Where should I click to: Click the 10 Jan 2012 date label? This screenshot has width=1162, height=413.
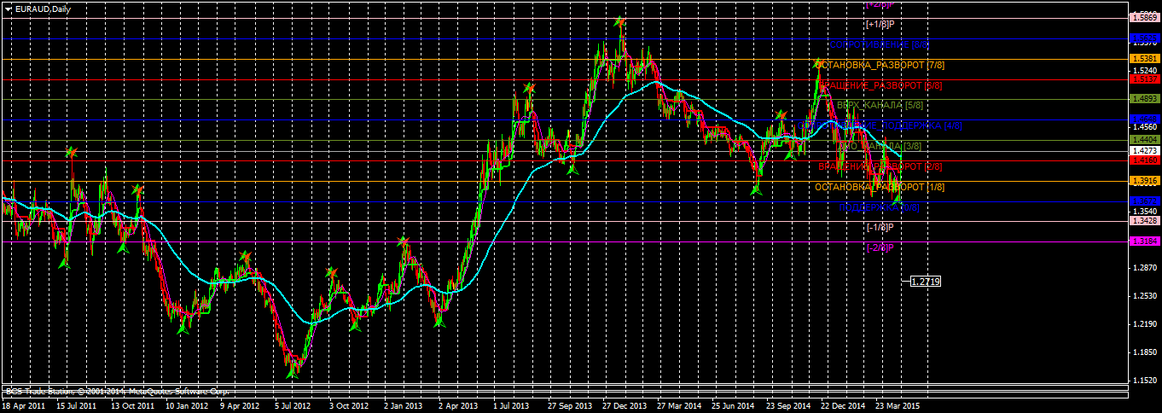tap(187, 406)
